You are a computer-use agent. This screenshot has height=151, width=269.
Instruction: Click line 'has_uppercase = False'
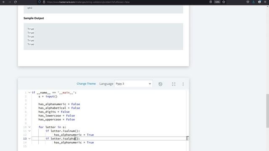(57, 120)
